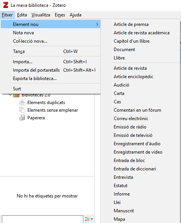Select Capítol d'un llibre item type
The height and width of the screenshot is (223, 181).
pos(140,41)
